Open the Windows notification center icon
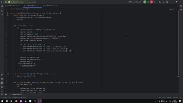 (x=180, y=101)
